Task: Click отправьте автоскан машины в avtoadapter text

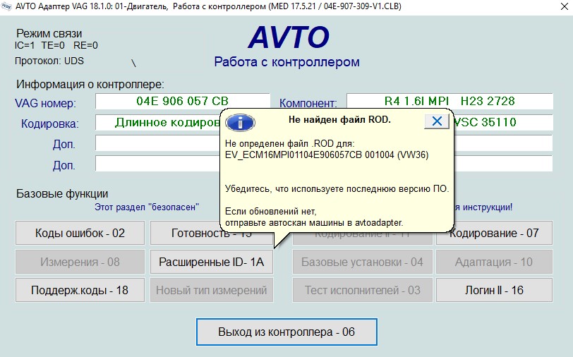Action: 314,222
